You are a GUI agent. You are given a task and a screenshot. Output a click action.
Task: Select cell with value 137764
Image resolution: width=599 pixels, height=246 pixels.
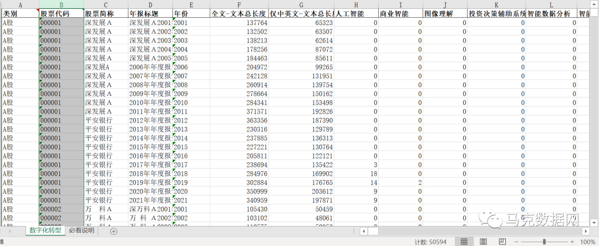click(x=239, y=23)
